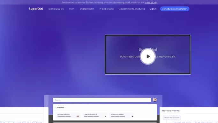Select Provider Data in the navigation
Screen dimensions: 218x123
pyautogui.click(x=107, y=9)
